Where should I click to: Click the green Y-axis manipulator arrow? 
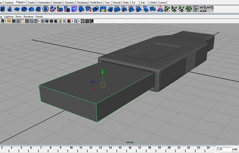click(102, 72)
